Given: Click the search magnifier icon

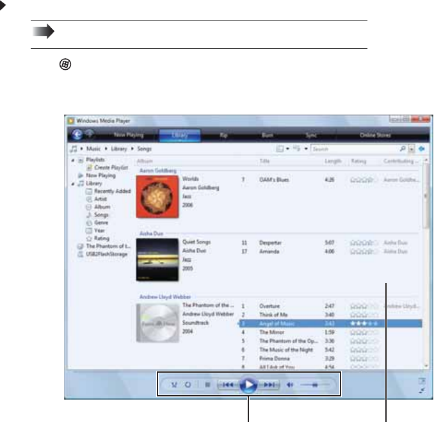Looking at the screenshot, I should click(403, 149).
